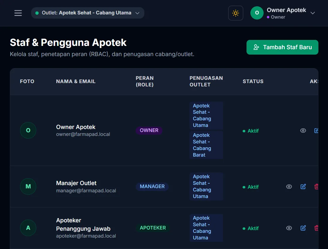Edit the Manajer Outlet staff entry
328x249 pixels.
coord(303,187)
